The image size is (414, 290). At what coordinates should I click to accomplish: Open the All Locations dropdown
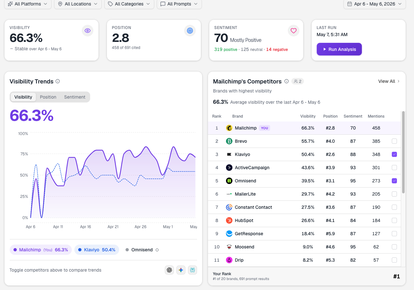click(x=78, y=4)
